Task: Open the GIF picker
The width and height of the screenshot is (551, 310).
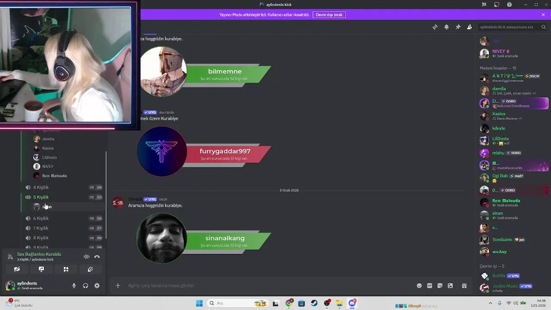Action: (429, 285)
